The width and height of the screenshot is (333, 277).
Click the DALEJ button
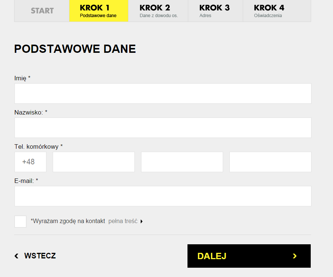[x=249, y=256]
